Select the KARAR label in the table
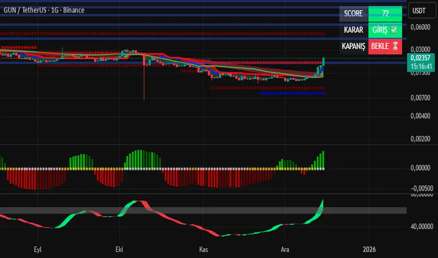The height and width of the screenshot is (258, 438). [x=353, y=30]
